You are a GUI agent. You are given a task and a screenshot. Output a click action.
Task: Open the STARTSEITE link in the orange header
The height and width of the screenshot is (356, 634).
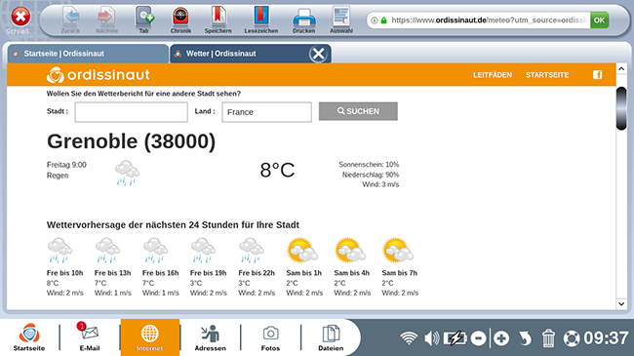[547, 75]
